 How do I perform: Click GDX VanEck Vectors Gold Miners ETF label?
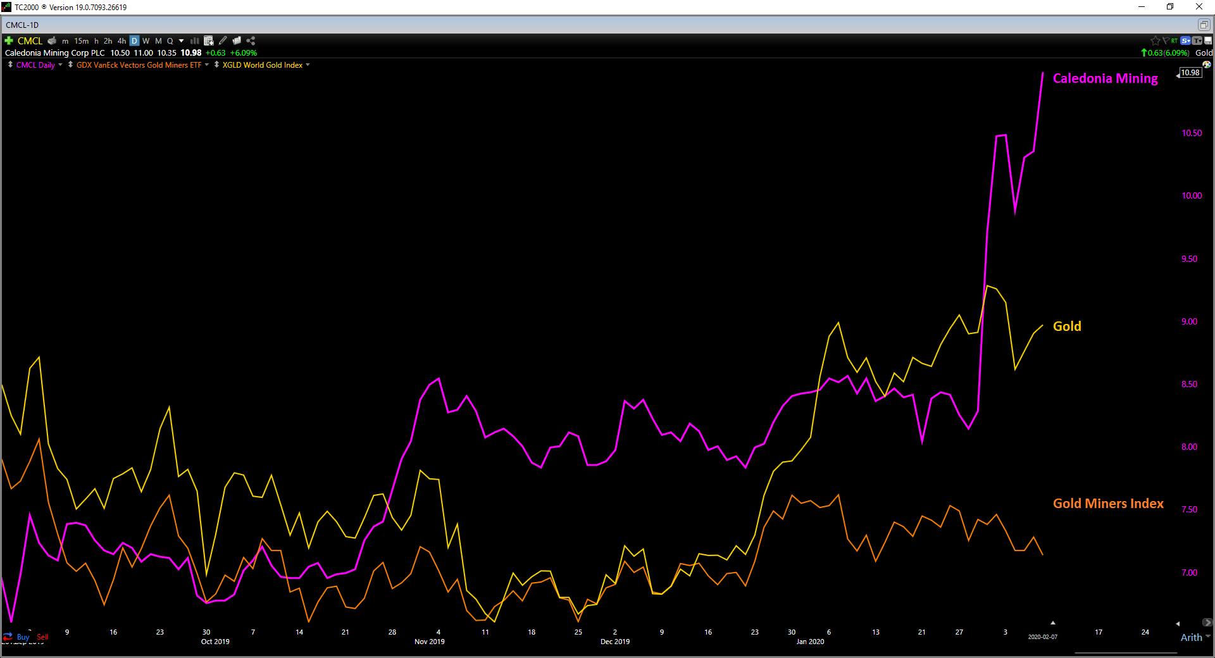tap(139, 65)
